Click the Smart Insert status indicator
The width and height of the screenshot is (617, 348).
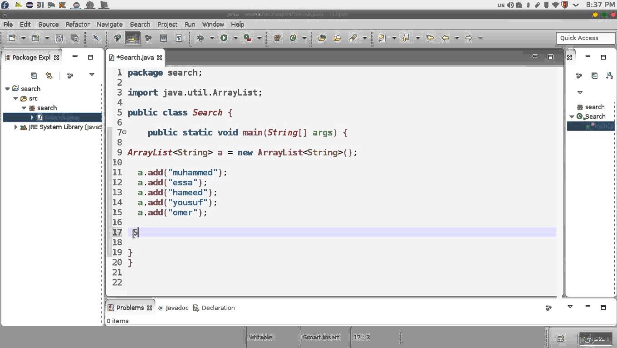[x=321, y=337]
